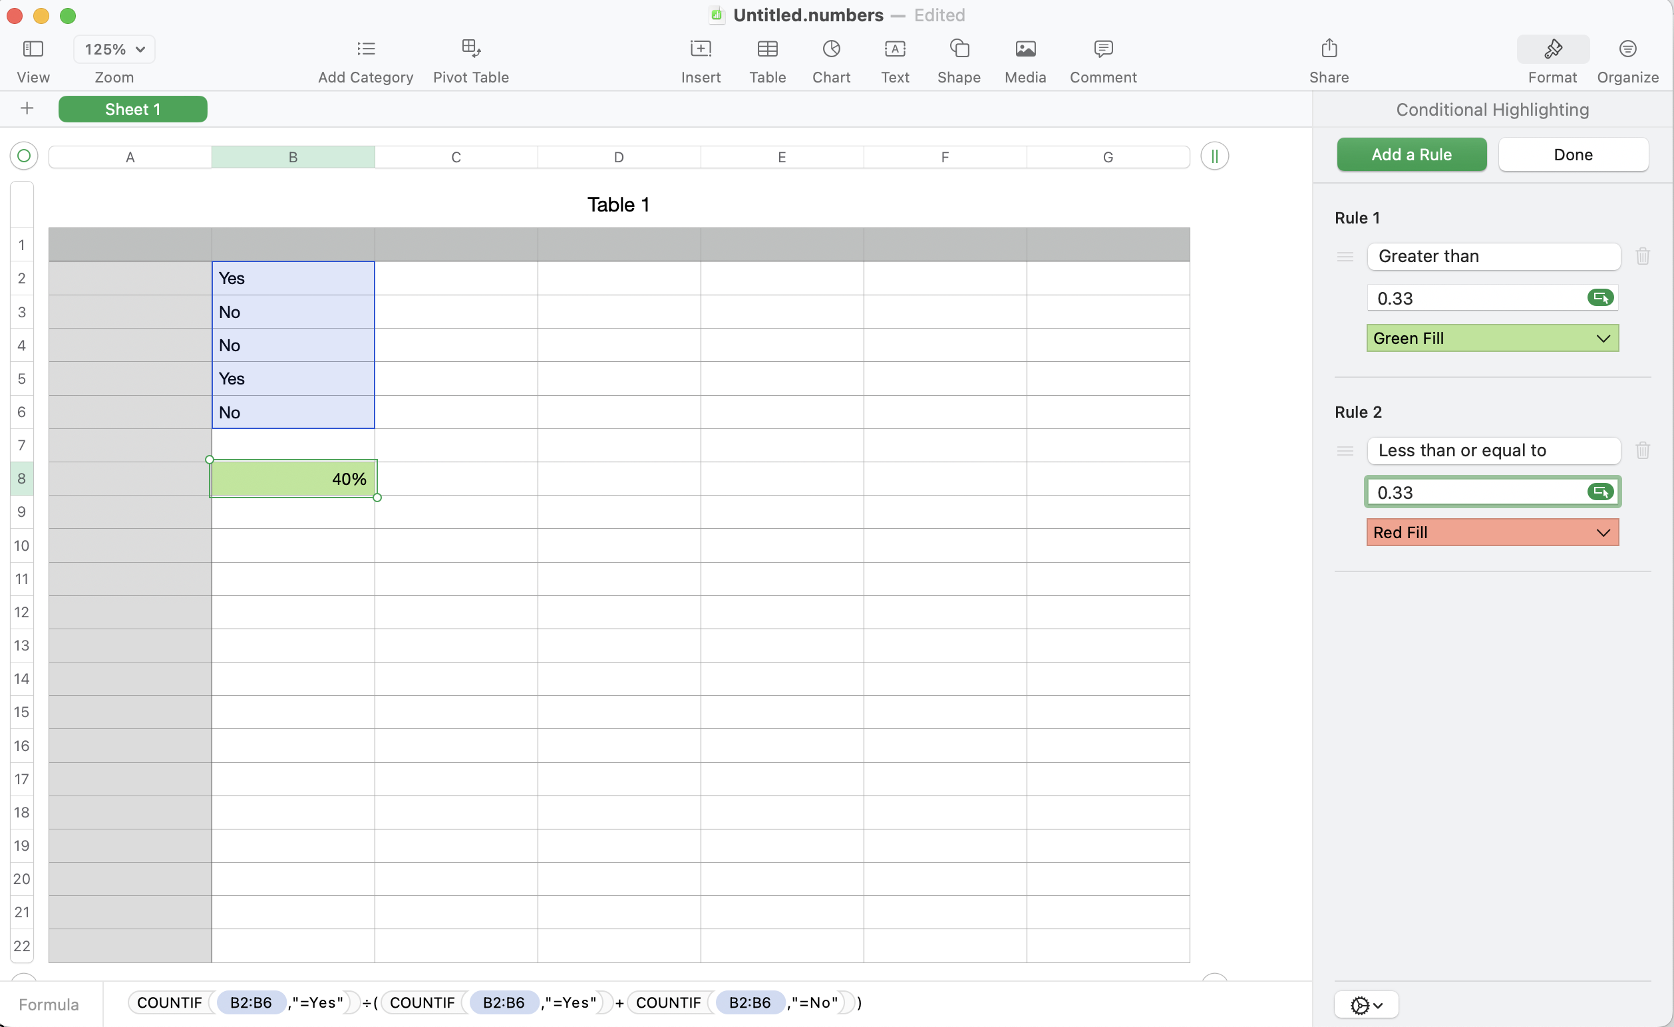Open the Chart insert tool

tap(831, 49)
